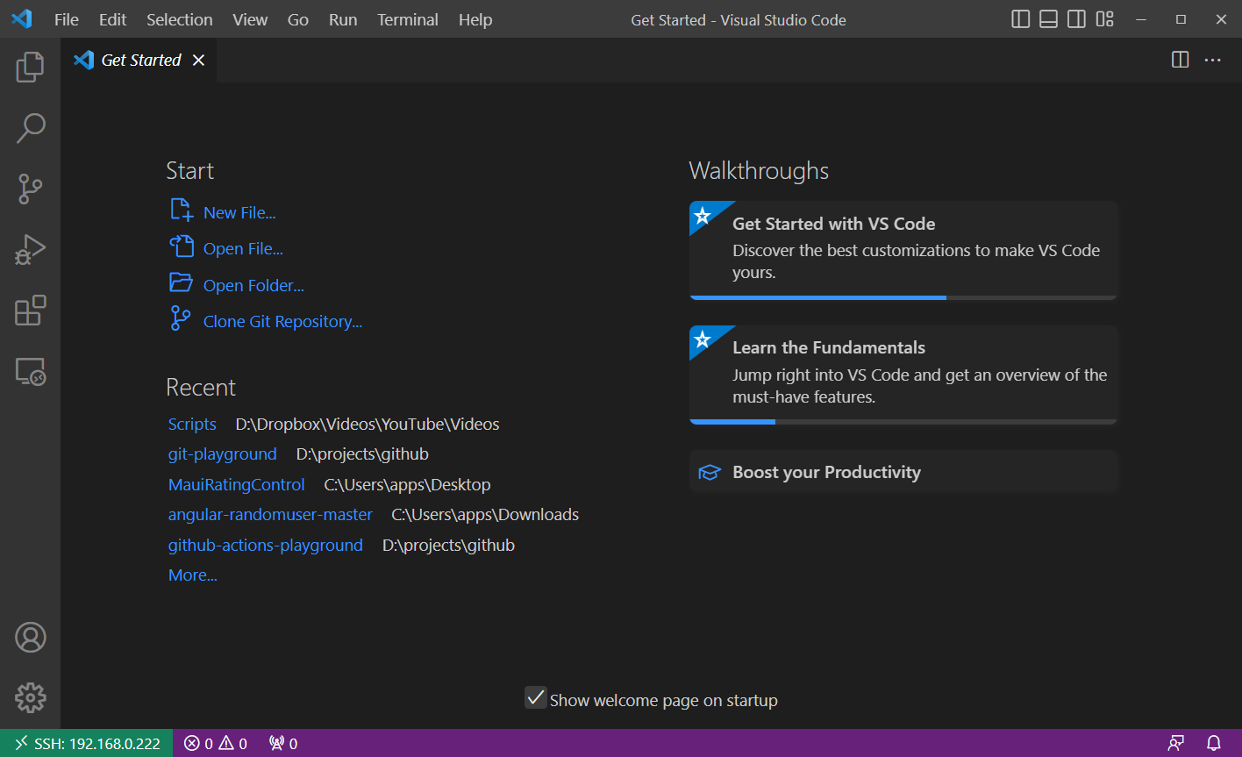Open the Search view icon

[30, 128]
